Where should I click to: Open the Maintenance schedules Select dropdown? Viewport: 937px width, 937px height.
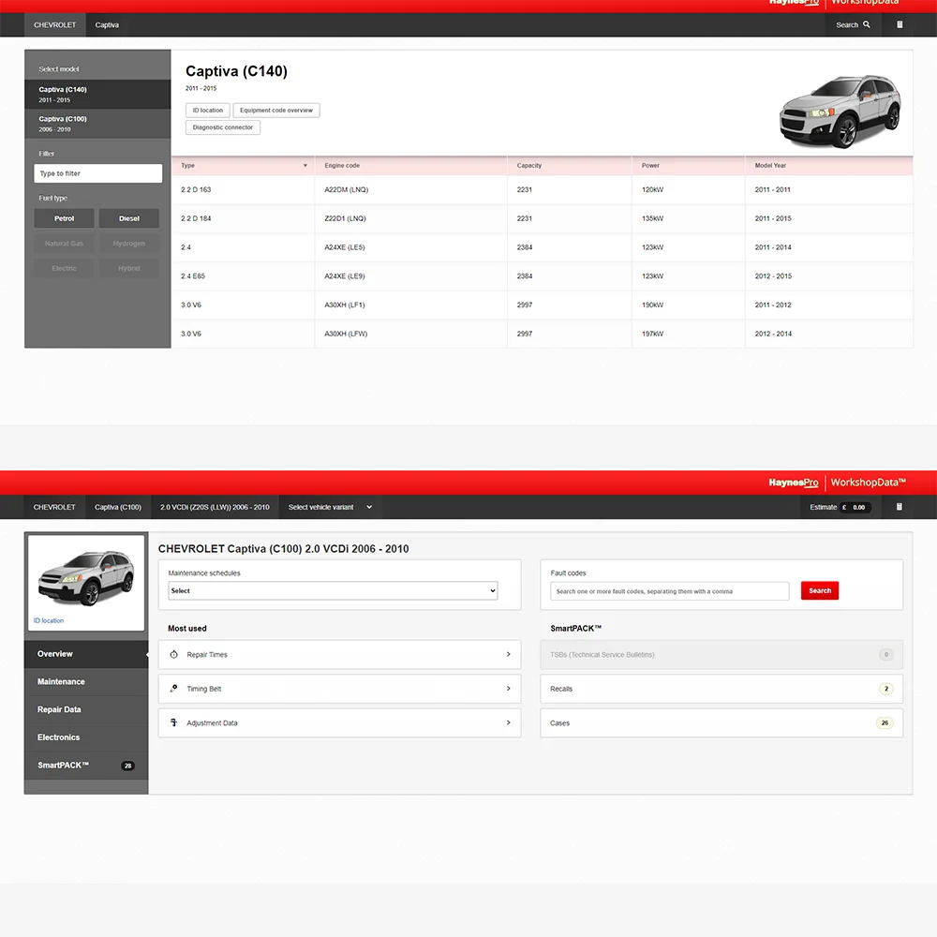[x=333, y=590]
